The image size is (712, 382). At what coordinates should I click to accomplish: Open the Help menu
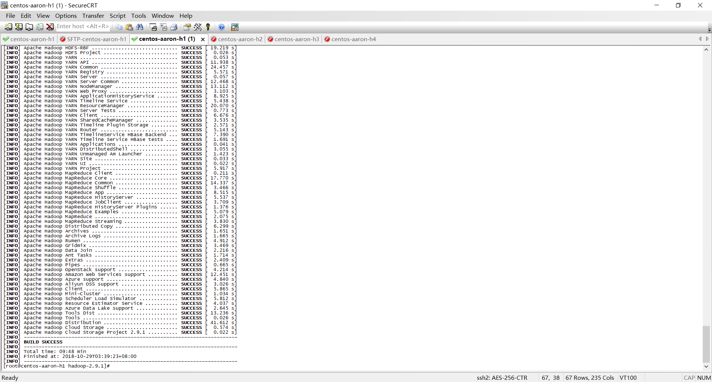186,16
